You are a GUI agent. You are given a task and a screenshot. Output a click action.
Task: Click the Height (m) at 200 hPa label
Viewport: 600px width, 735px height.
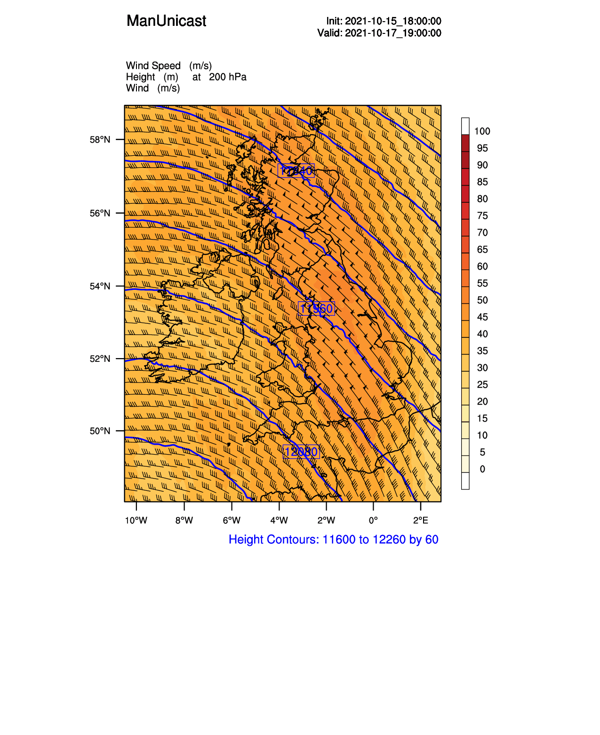click(x=186, y=77)
